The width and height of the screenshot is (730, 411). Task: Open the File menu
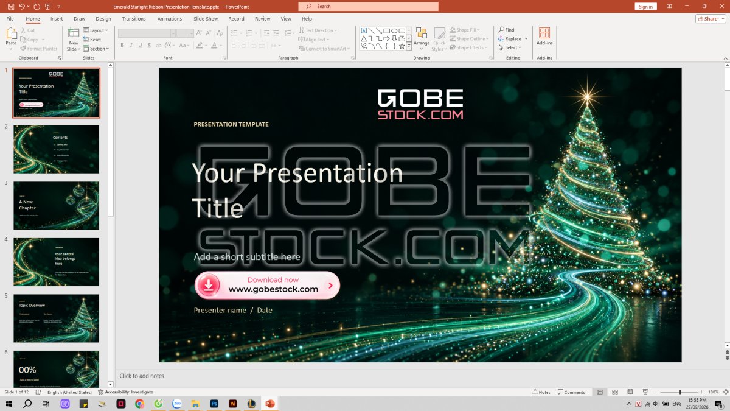pyautogui.click(x=10, y=19)
